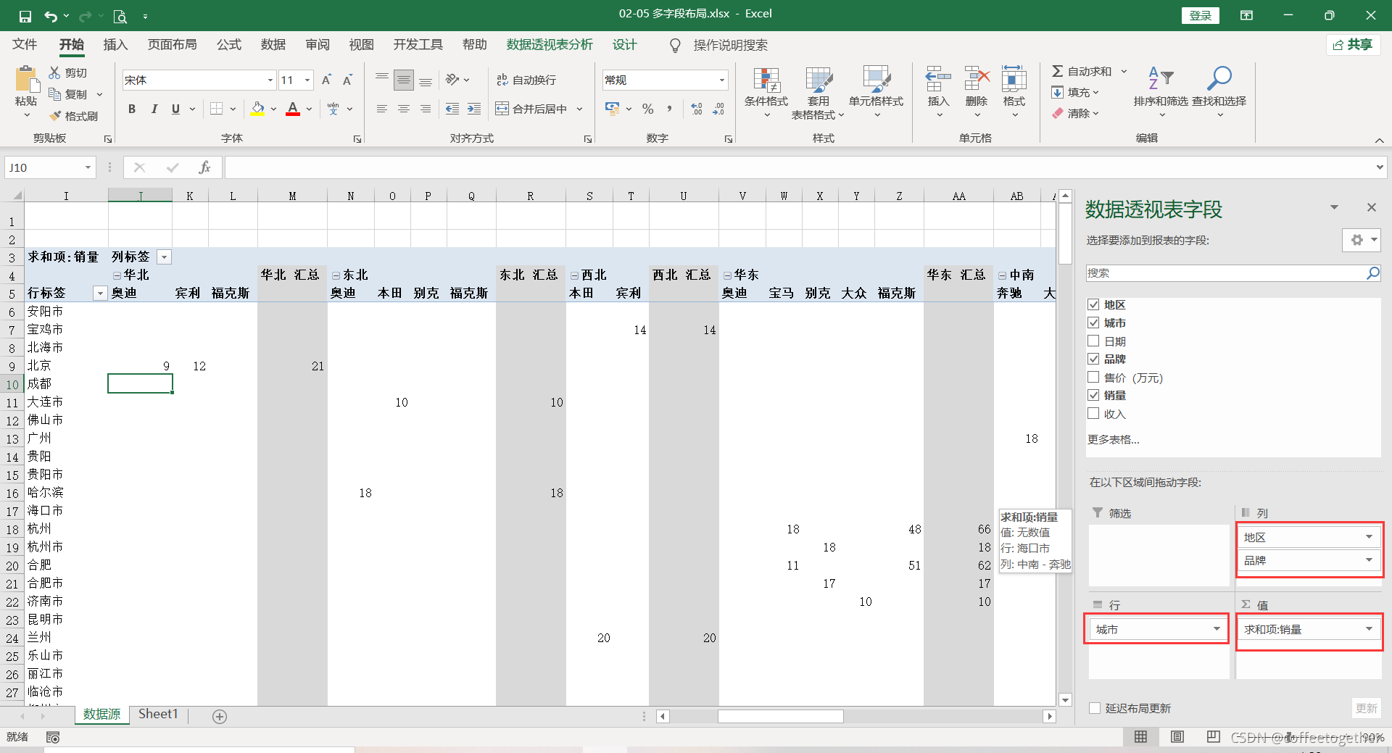Click the Delete cells icon
Screen dimensions: 1392x753
[x=977, y=78]
